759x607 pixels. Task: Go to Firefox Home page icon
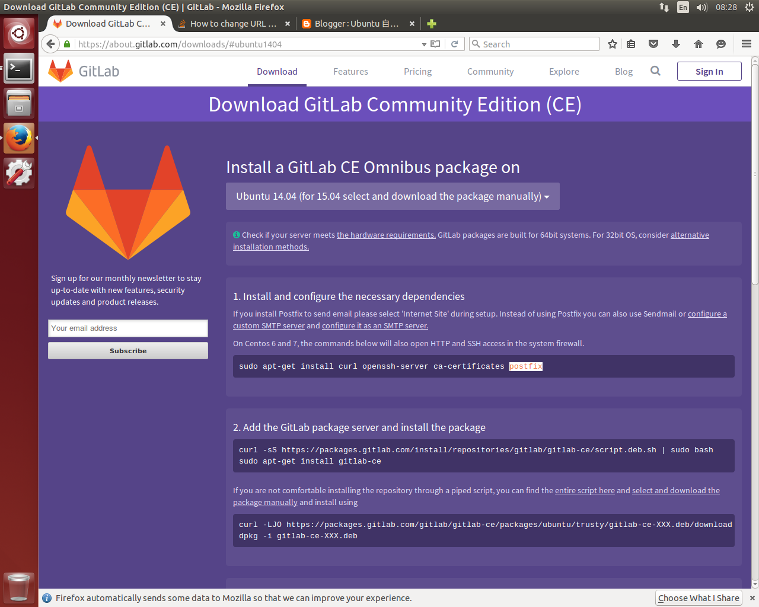(699, 44)
